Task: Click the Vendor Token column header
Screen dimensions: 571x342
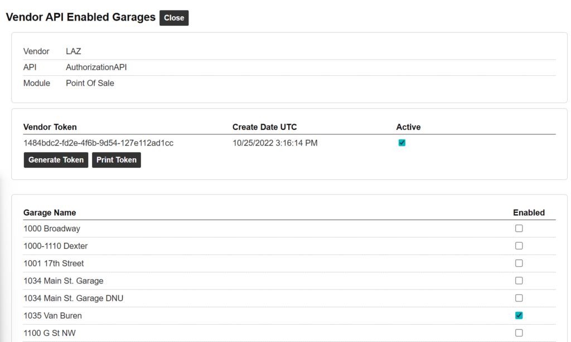Action: coord(50,127)
